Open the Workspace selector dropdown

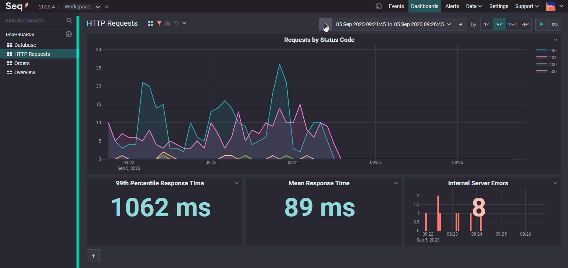point(82,7)
